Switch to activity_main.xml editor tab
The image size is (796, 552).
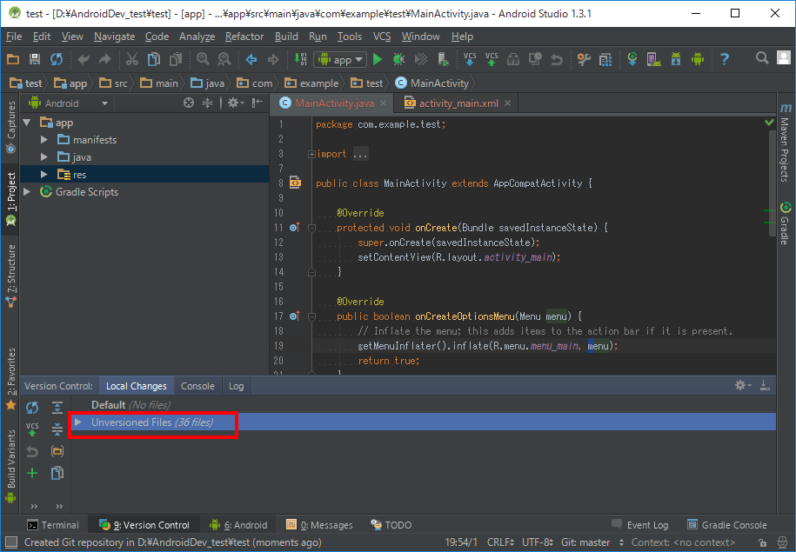click(x=458, y=103)
